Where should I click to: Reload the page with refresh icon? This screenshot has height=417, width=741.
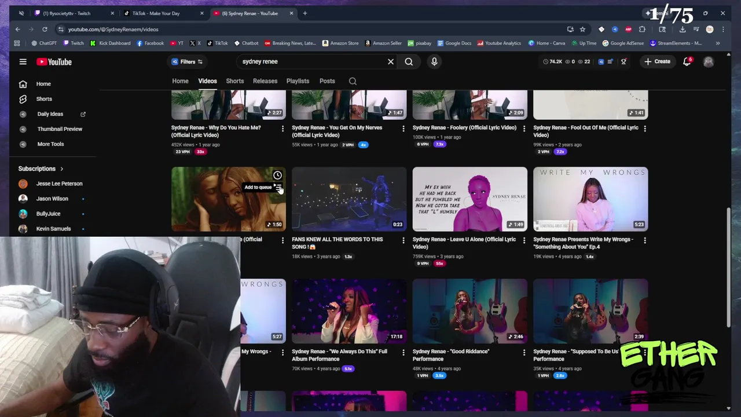(45, 29)
